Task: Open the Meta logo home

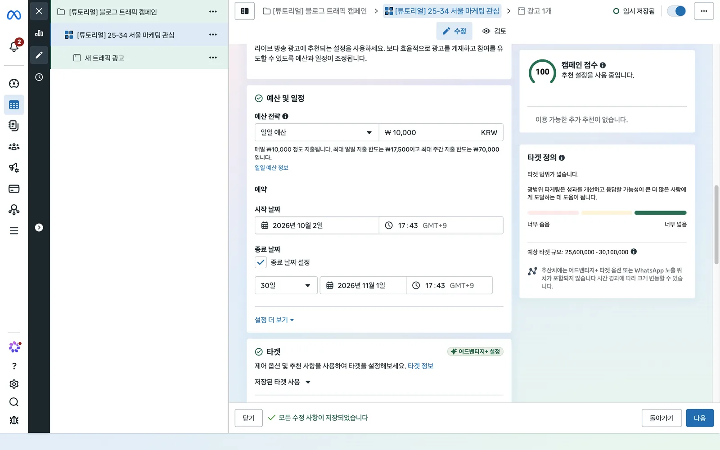Action: (14, 15)
